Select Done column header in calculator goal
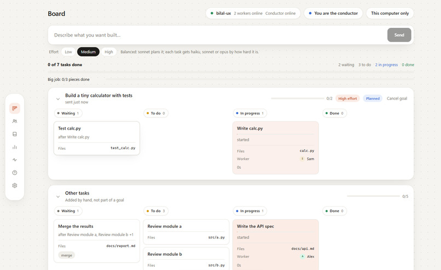This screenshot has width=441, height=270. [x=335, y=113]
